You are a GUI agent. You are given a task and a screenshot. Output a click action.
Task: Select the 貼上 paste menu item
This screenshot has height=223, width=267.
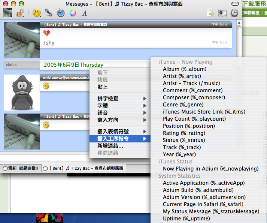click(x=120, y=87)
